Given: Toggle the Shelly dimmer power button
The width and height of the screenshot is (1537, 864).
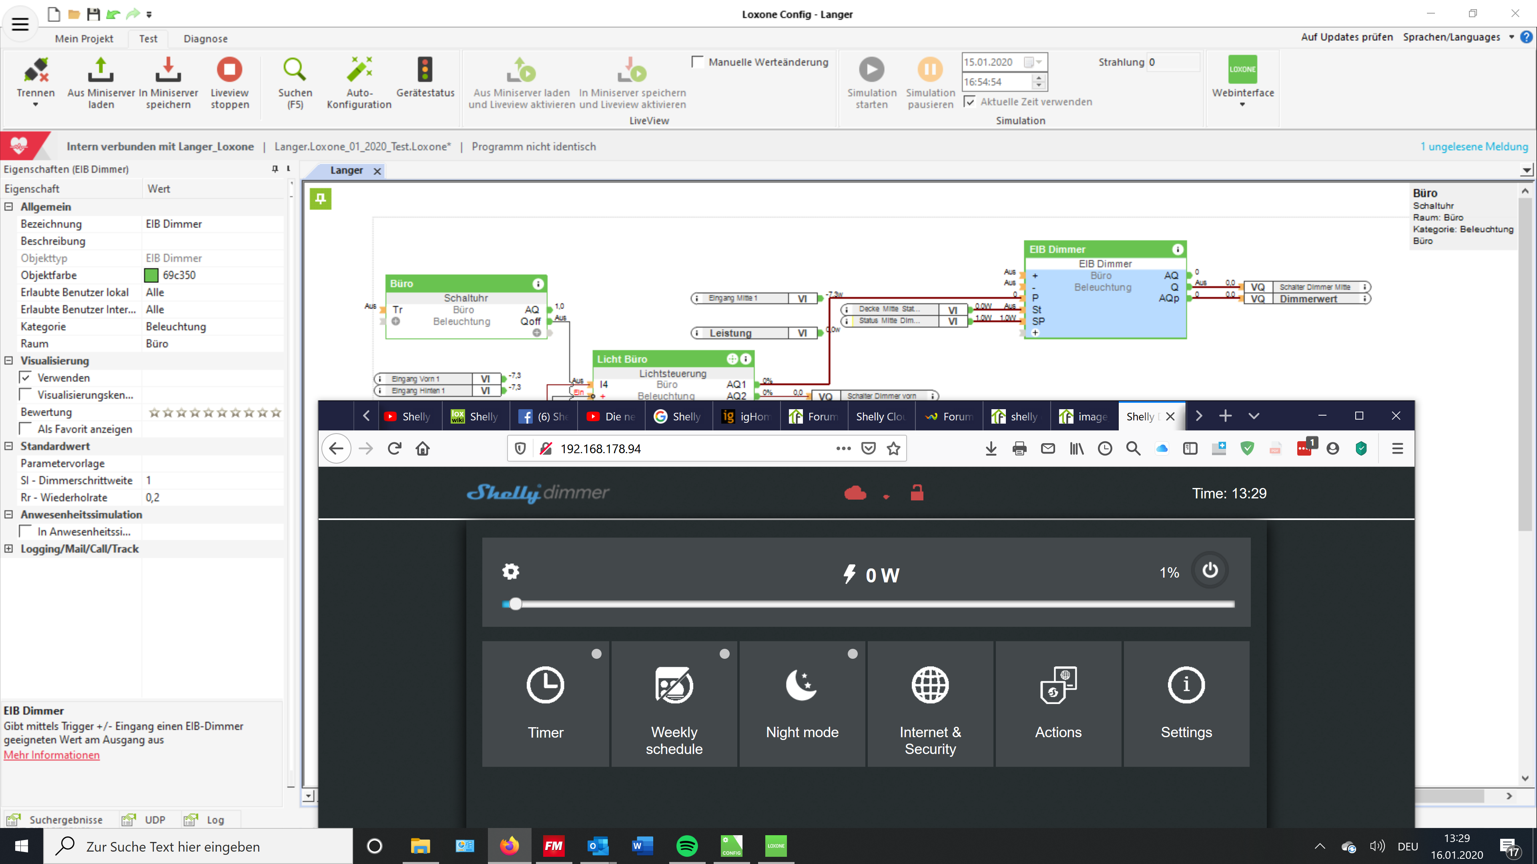Looking at the screenshot, I should 1210,570.
